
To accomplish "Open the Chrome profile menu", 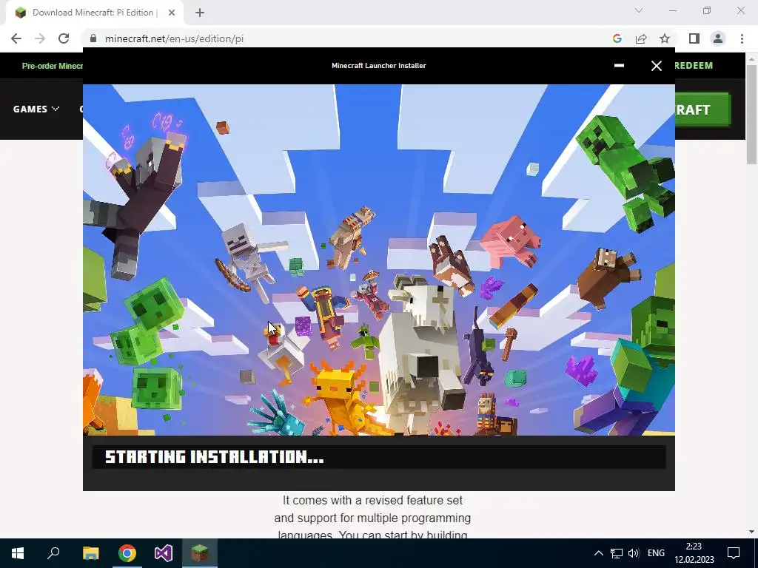I will point(718,38).
